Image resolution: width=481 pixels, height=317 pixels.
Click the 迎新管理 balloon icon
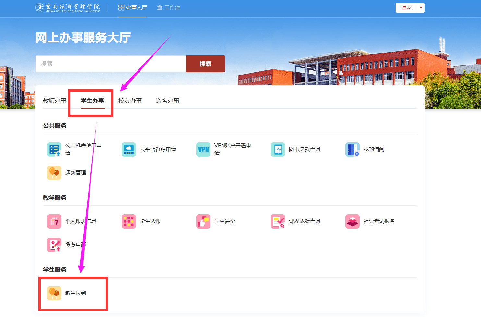tap(54, 173)
